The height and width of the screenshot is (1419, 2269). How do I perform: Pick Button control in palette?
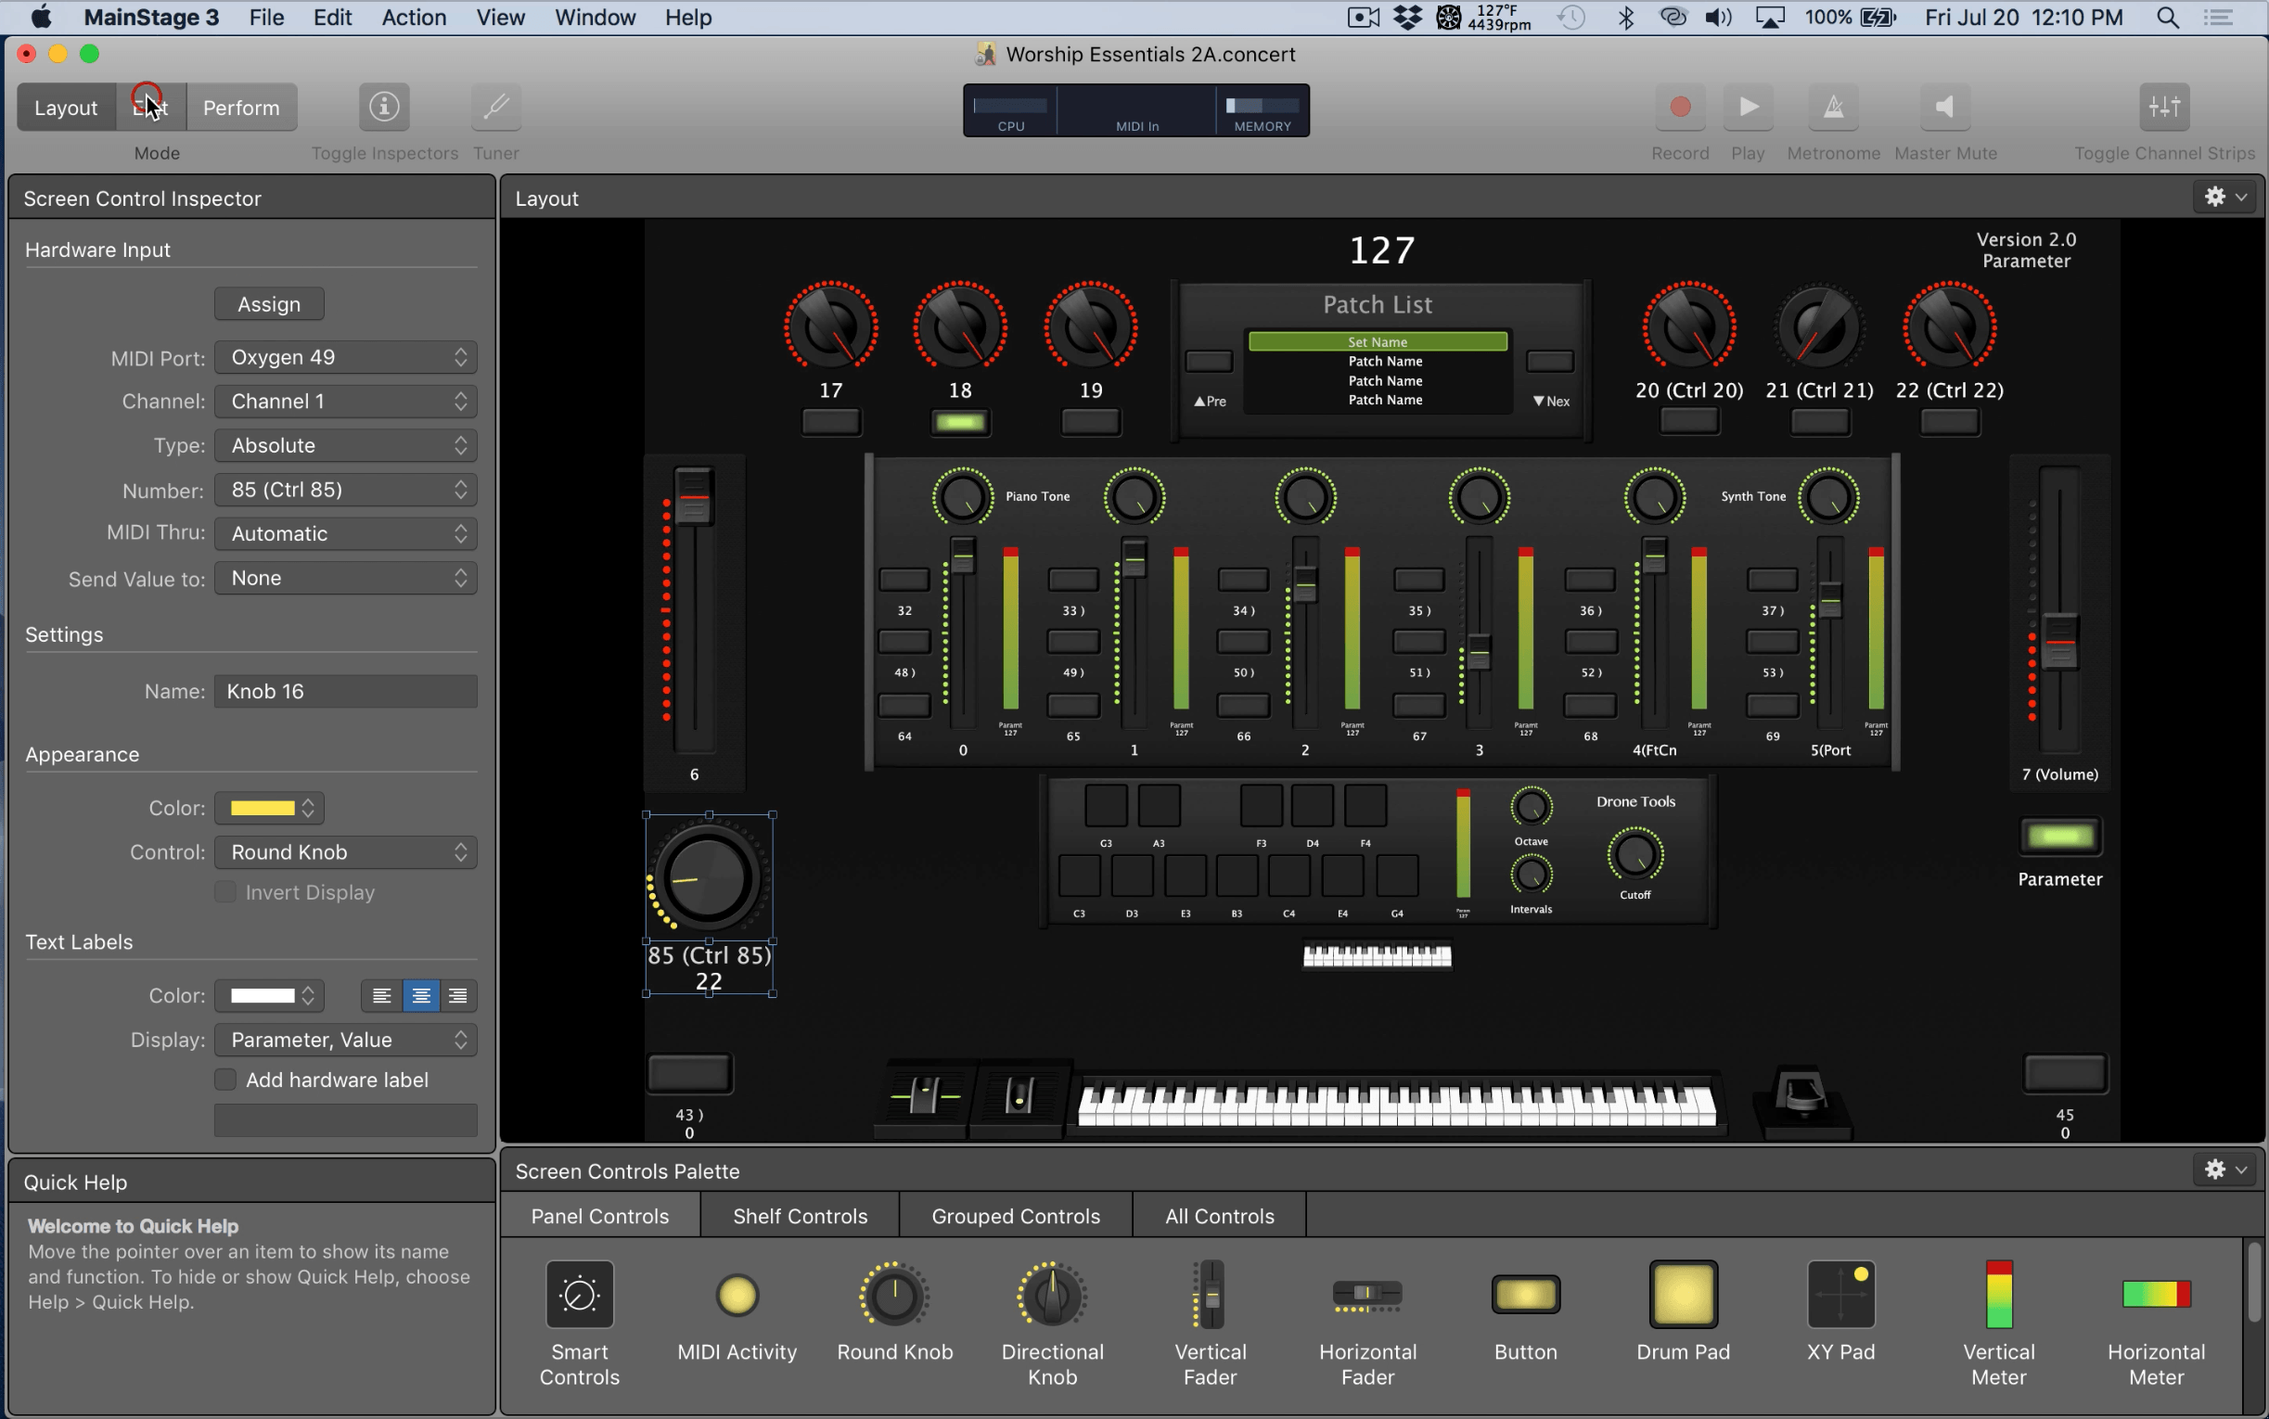coord(1526,1294)
